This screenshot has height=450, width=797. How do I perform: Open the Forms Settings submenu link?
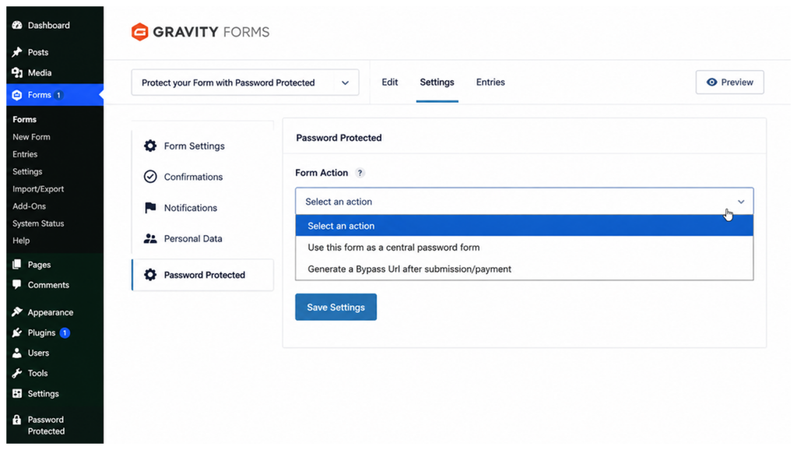point(27,171)
